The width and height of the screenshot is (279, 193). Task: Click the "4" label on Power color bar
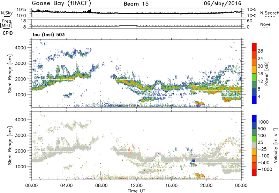(259, 96)
